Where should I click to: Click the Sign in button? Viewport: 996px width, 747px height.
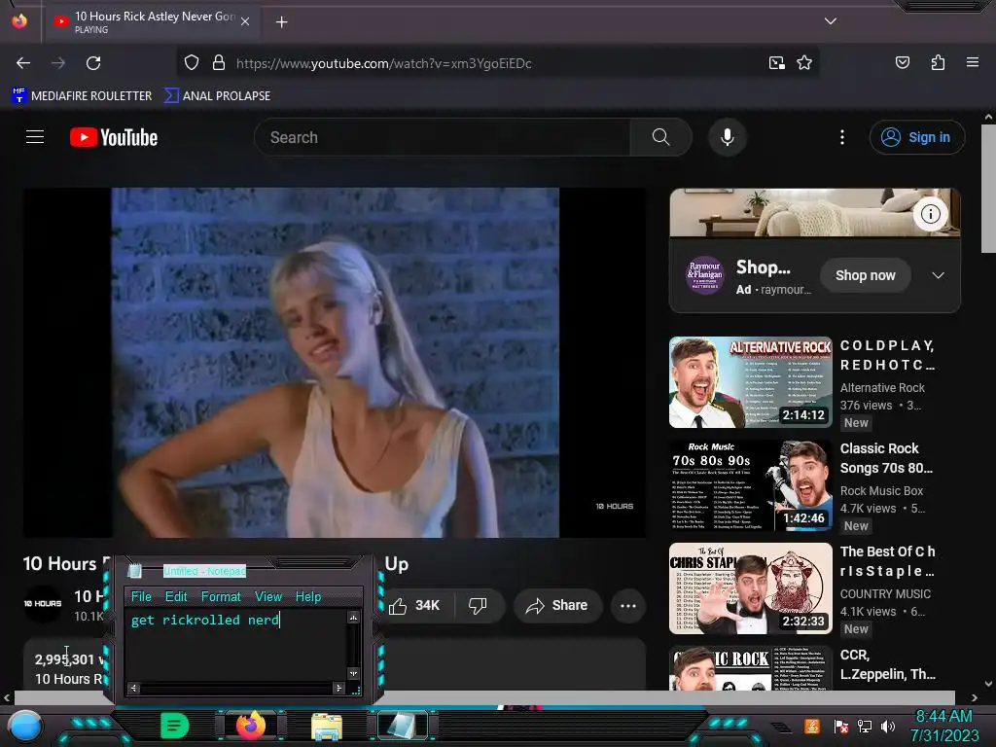pos(916,137)
